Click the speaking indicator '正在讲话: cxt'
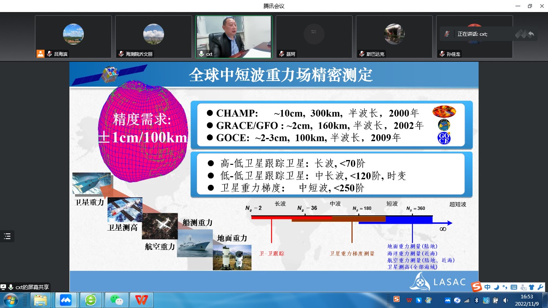The width and height of the screenshot is (548, 308). coord(472,34)
